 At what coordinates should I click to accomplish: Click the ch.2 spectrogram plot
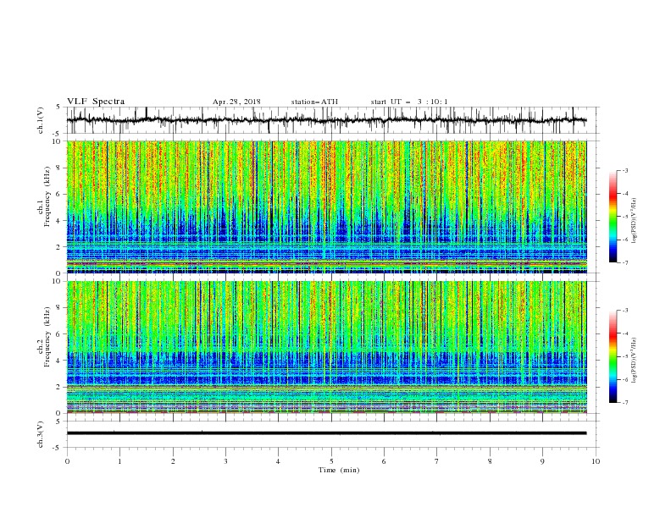click(x=327, y=347)
